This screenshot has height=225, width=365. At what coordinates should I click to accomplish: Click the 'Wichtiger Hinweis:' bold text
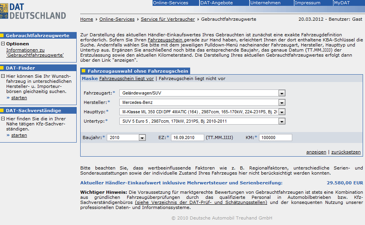click(104, 192)
